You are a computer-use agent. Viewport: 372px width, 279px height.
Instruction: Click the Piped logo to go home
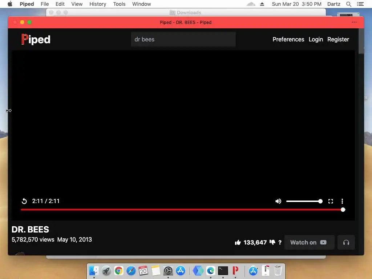pyautogui.click(x=36, y=39)
